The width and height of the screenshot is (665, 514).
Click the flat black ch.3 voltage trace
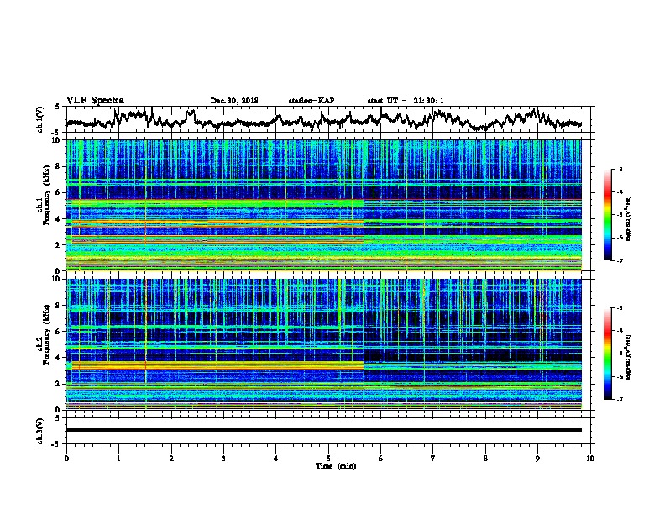click(324, 430)
